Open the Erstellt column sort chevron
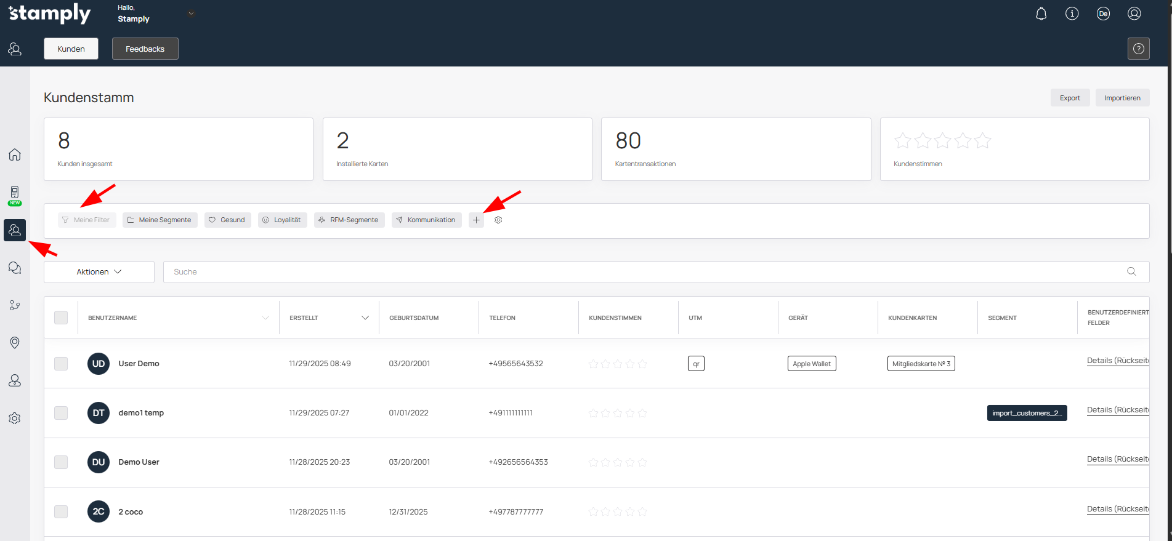This screenshot has width=1172, height=541. click(365, 318)
